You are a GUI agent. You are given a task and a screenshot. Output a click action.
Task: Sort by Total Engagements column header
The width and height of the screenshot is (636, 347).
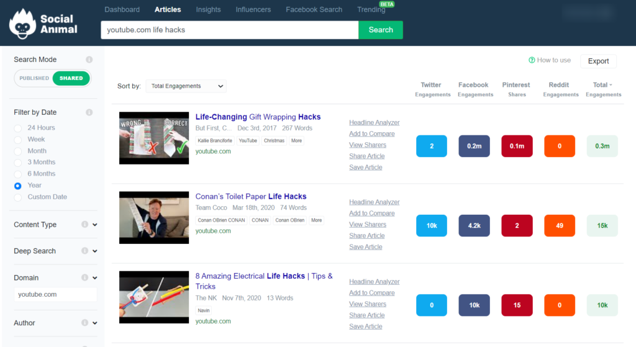[603, 89]
